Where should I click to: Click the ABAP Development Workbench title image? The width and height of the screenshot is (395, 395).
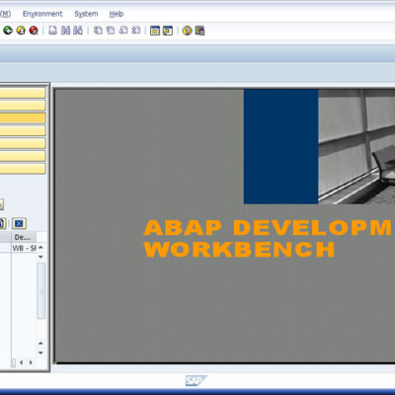225,226
